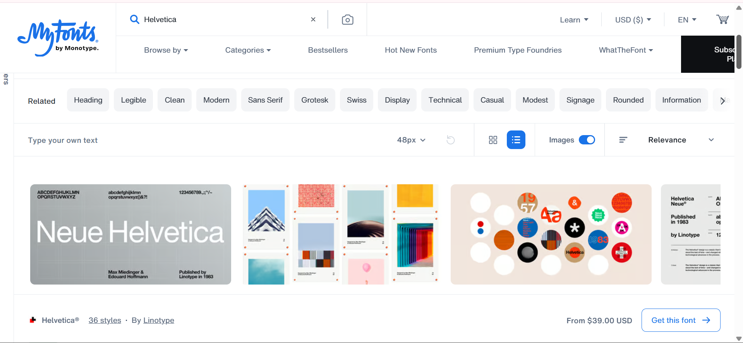This screenshot has height=343, width=743.
Task: Expand the WhatTheFont menu
Action: 626,50
